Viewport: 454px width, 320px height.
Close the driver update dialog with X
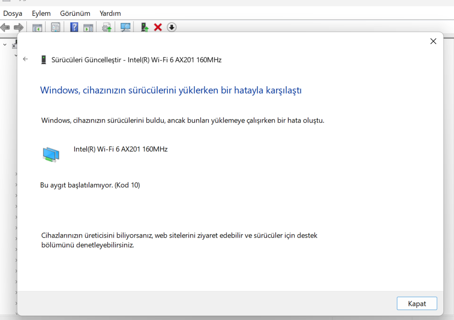(433, 41)
